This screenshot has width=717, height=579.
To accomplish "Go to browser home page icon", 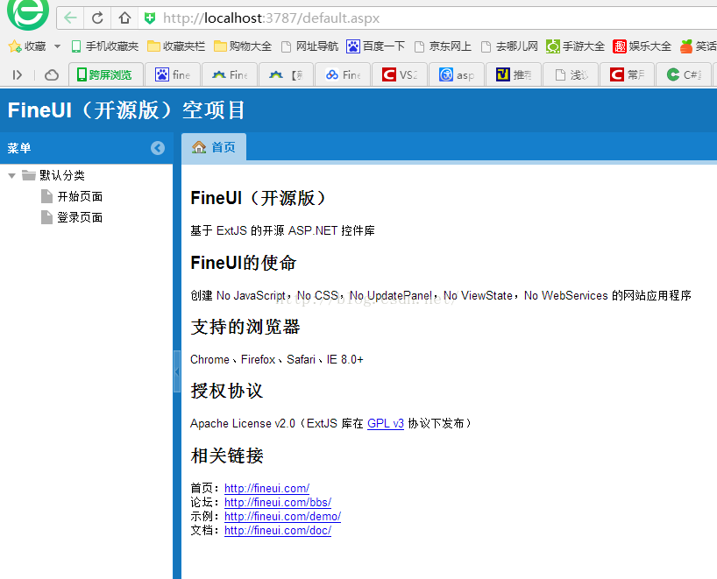I will [x=124, y=18].
